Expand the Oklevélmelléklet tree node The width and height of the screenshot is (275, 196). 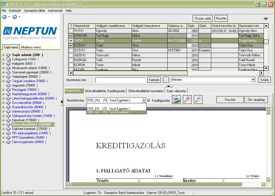pos(3,125)
